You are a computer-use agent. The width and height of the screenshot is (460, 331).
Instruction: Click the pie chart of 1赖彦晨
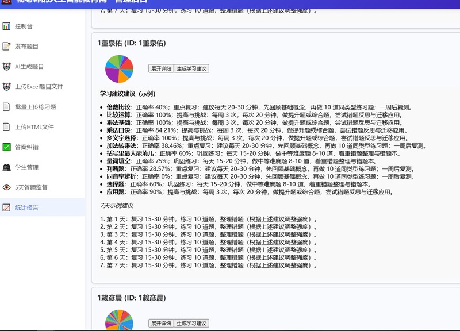click(x=119, y=320)
